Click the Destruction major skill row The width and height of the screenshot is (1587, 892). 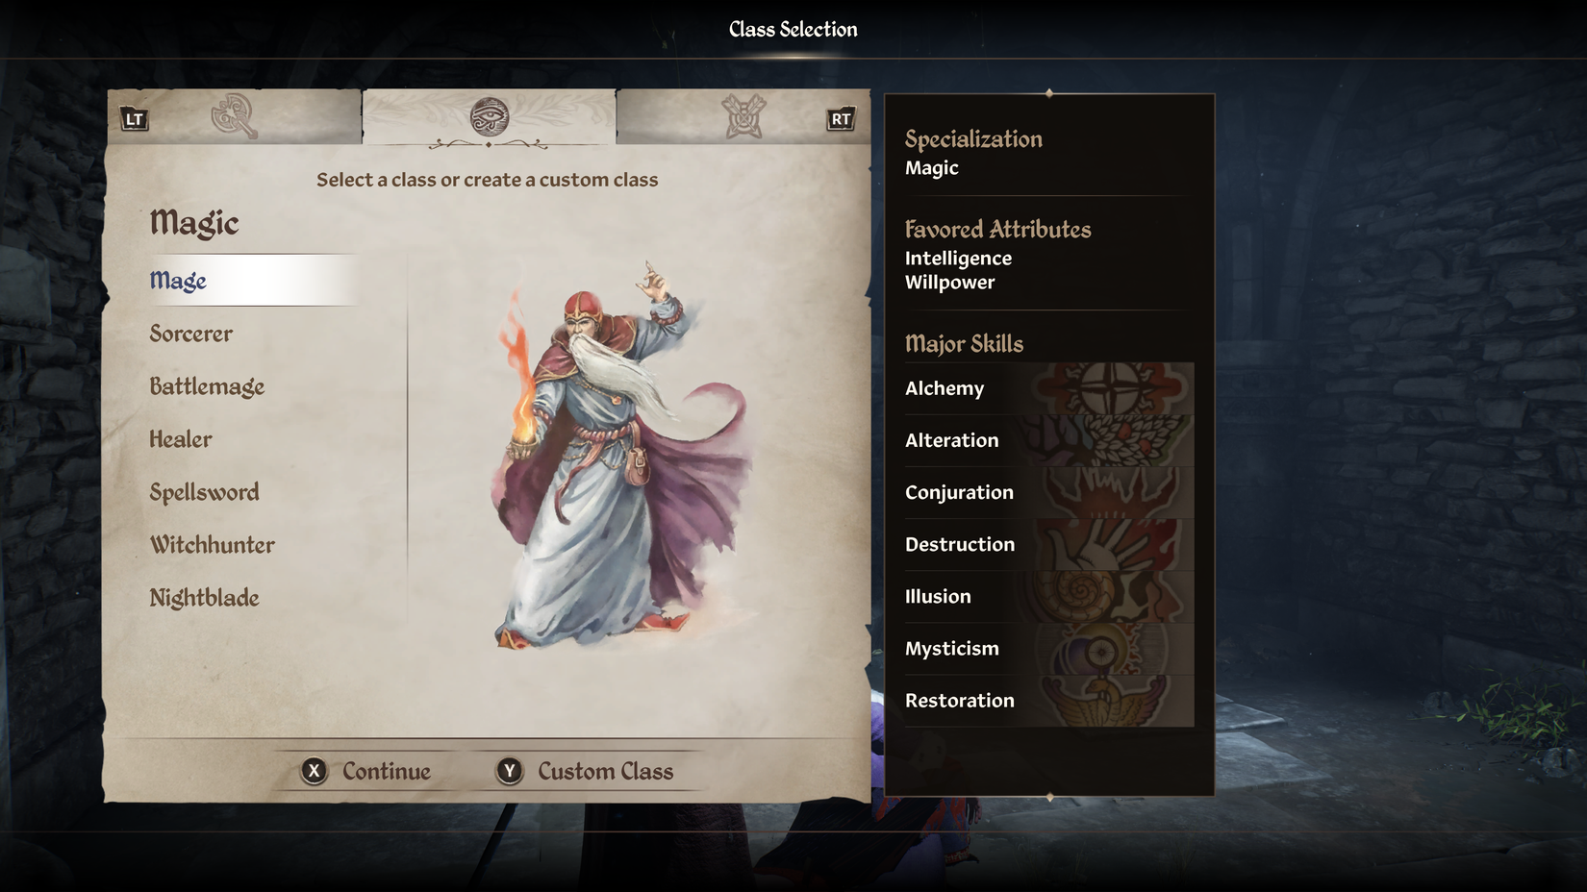[1048, 544]
